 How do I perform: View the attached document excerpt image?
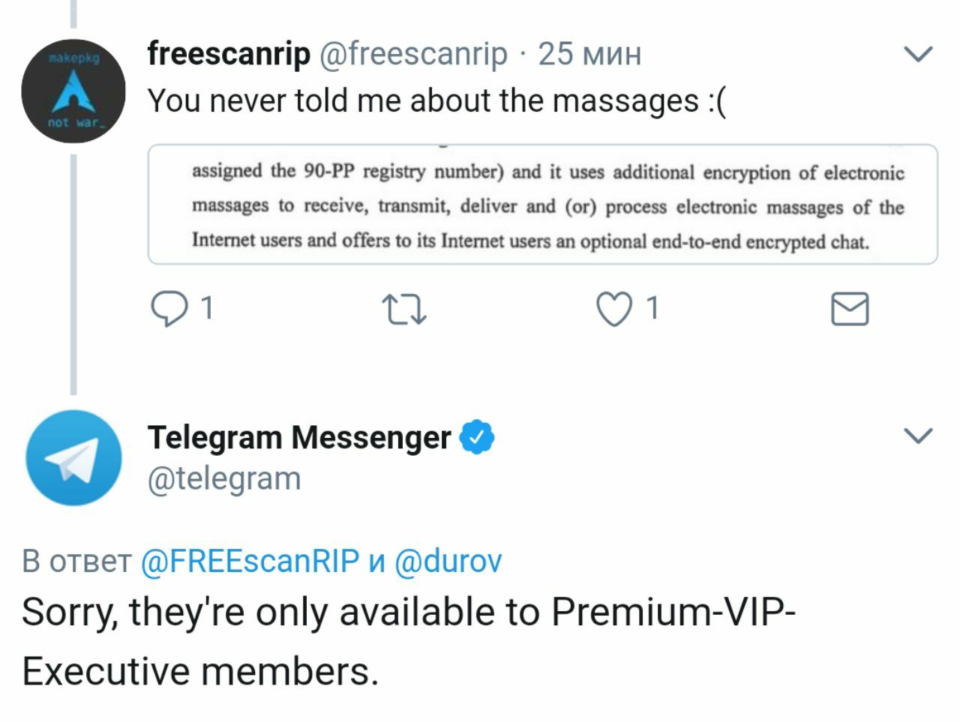click(542, 205)
